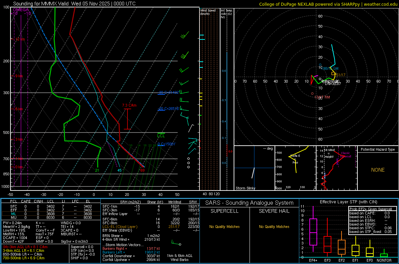399x264 pixels.
Task: Click the Bunkers Right = storm motion label
Action: (x=115, y=248)
